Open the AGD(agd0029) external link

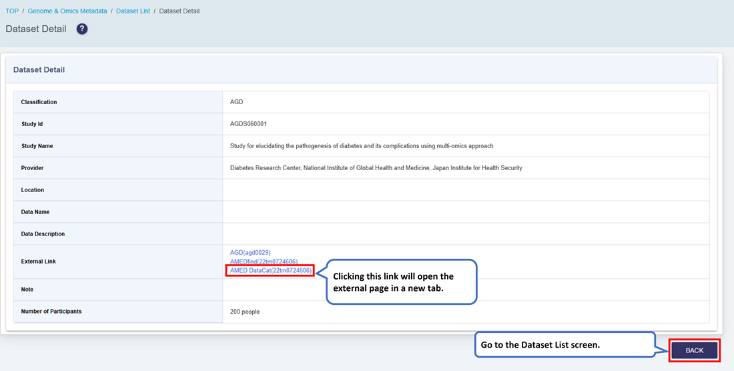pos(250,253)
